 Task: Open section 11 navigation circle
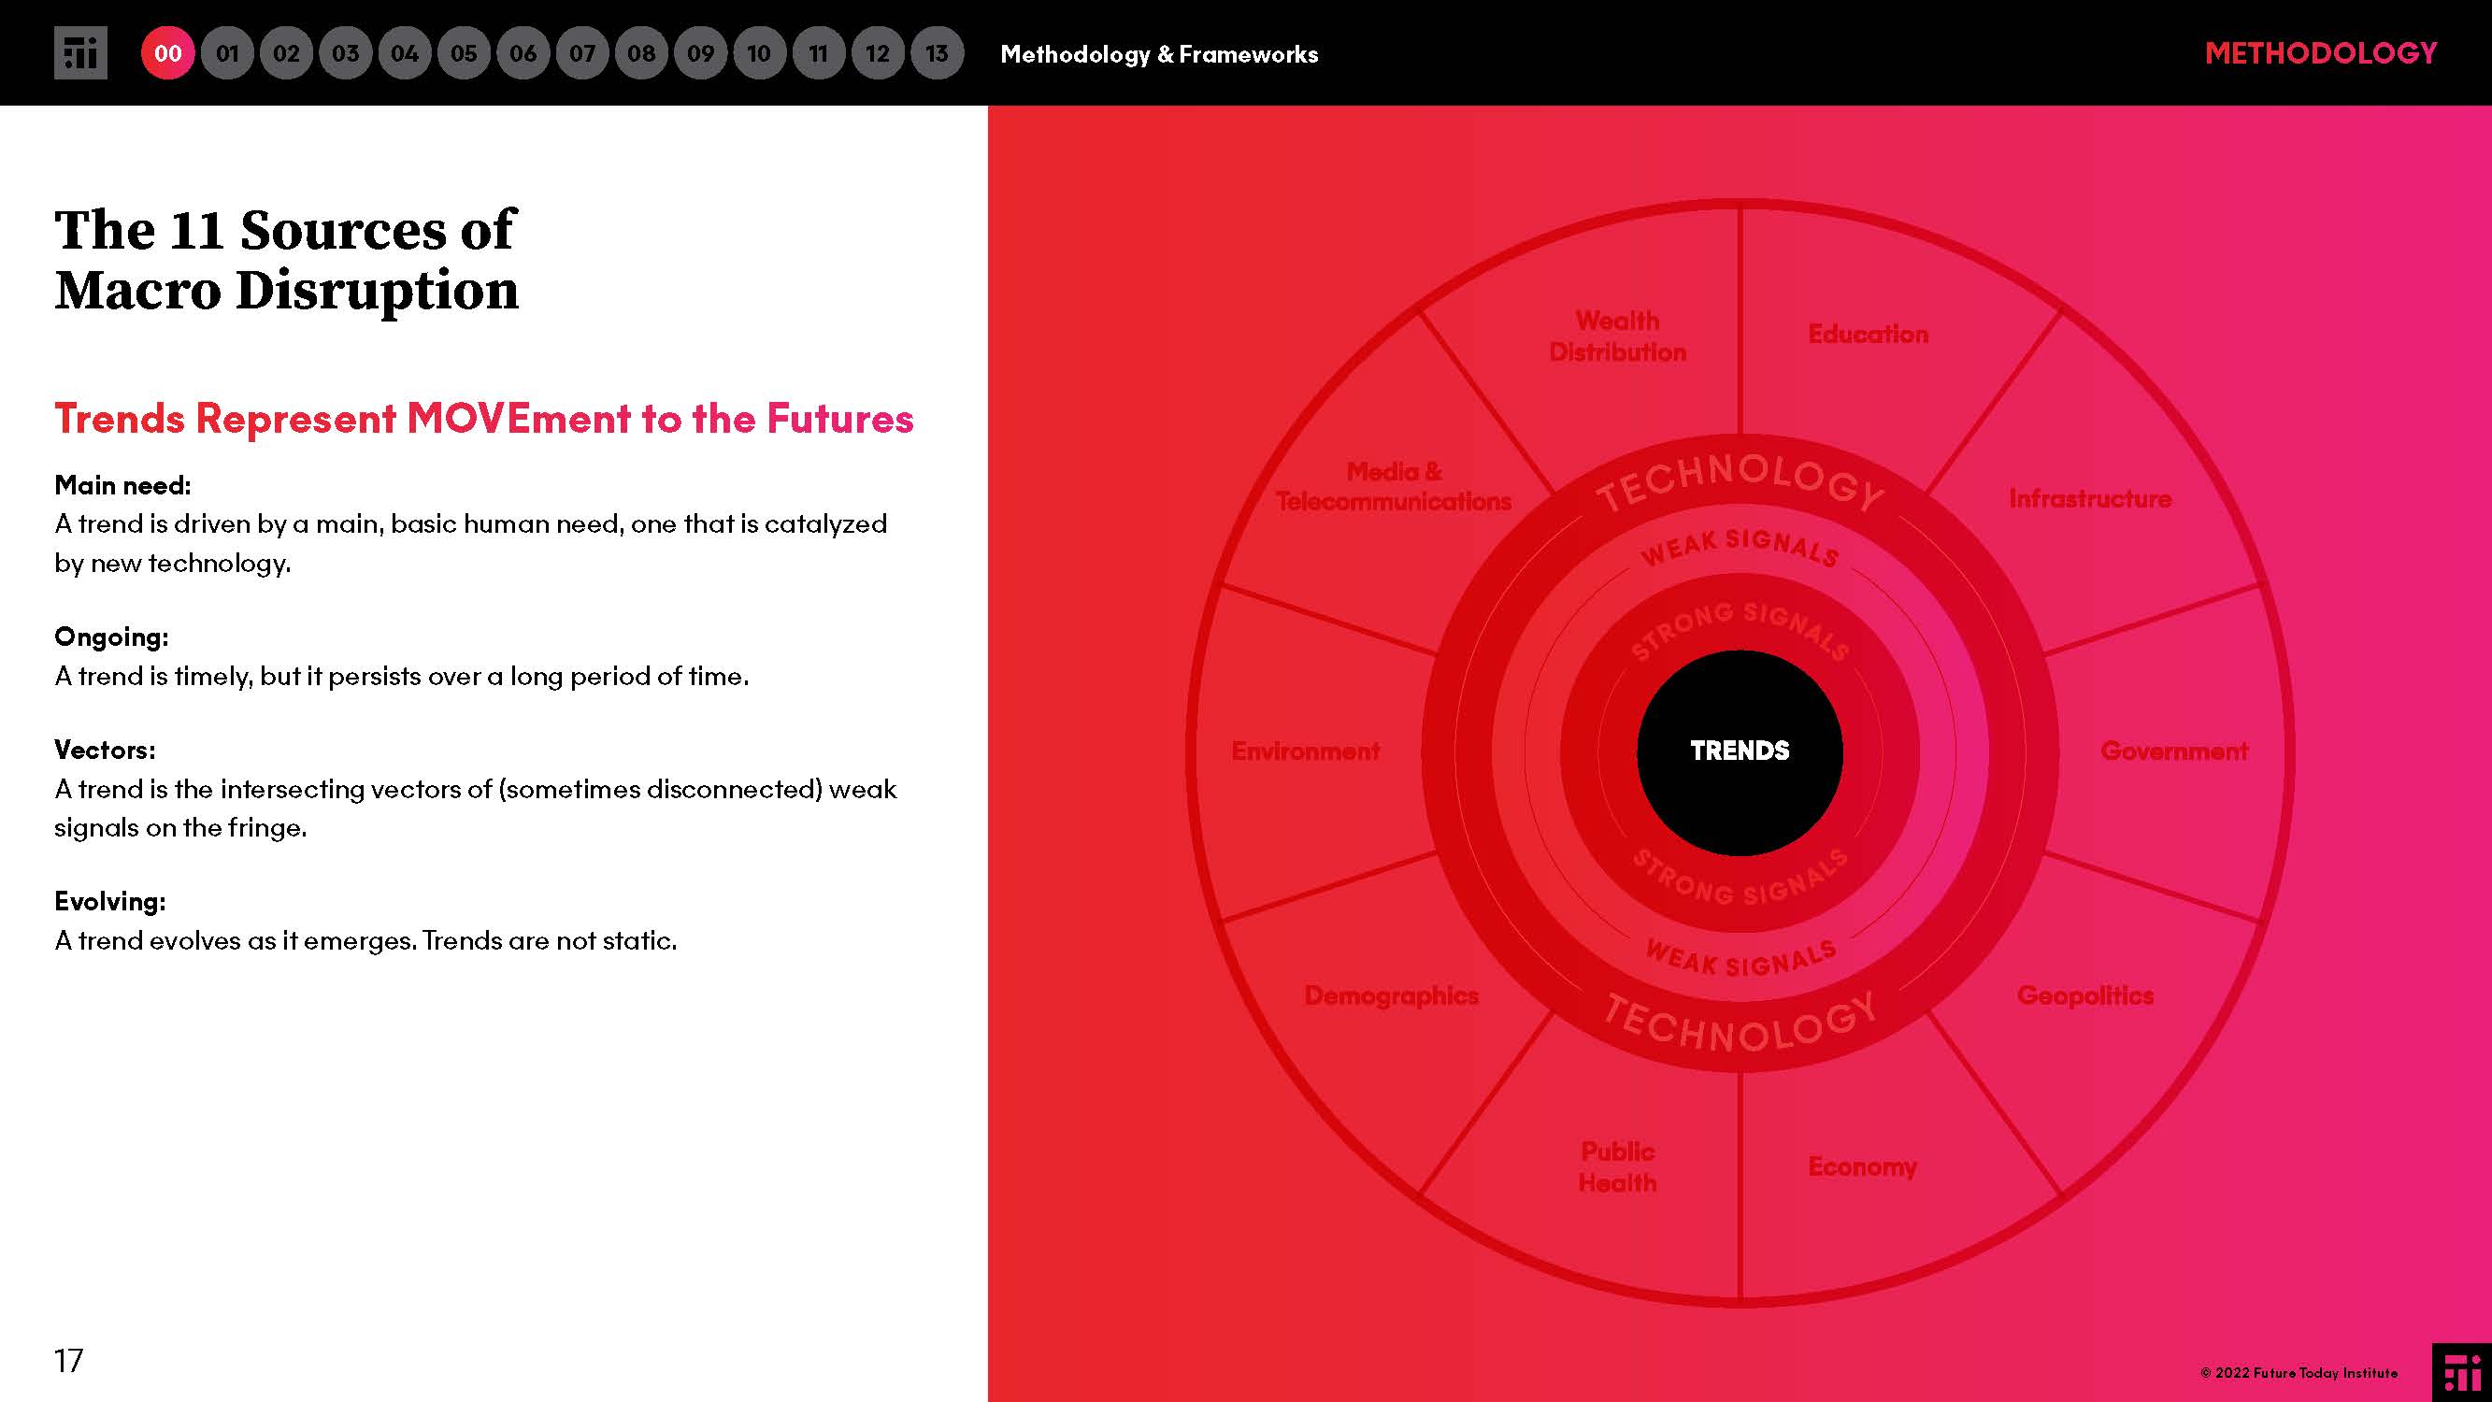coord(819,53)
